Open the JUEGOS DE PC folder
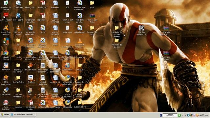The width and height of the screenshot is (210, 118). tap(80, 104)
